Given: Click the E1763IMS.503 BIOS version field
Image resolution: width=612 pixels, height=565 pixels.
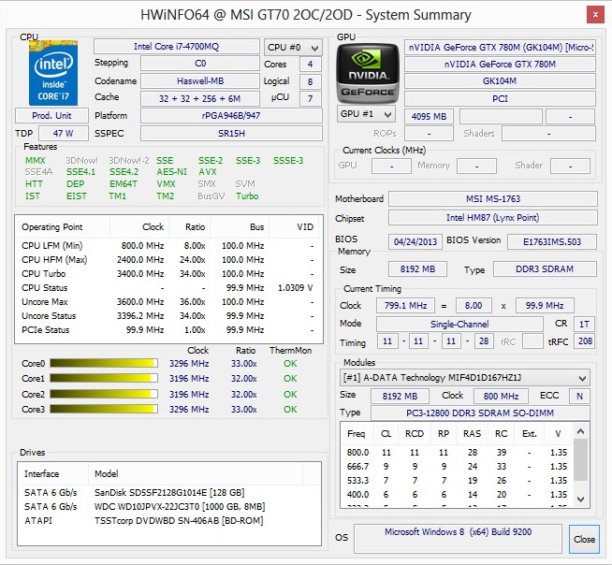Looking at the screenshot, I should (x=552, y=241).
